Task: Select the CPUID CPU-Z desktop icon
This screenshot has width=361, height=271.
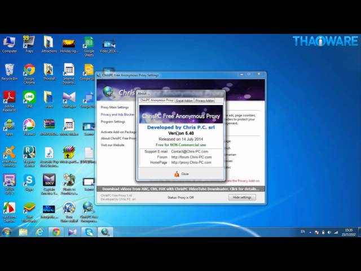Action: tap(9, 185)
